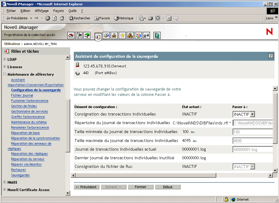Open the Roles and Tasks view icon

(x=98, y=35)
